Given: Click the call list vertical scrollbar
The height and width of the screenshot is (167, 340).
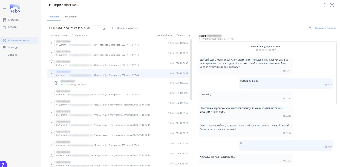Looking at the screenshot, I should [x=191, y=70].
